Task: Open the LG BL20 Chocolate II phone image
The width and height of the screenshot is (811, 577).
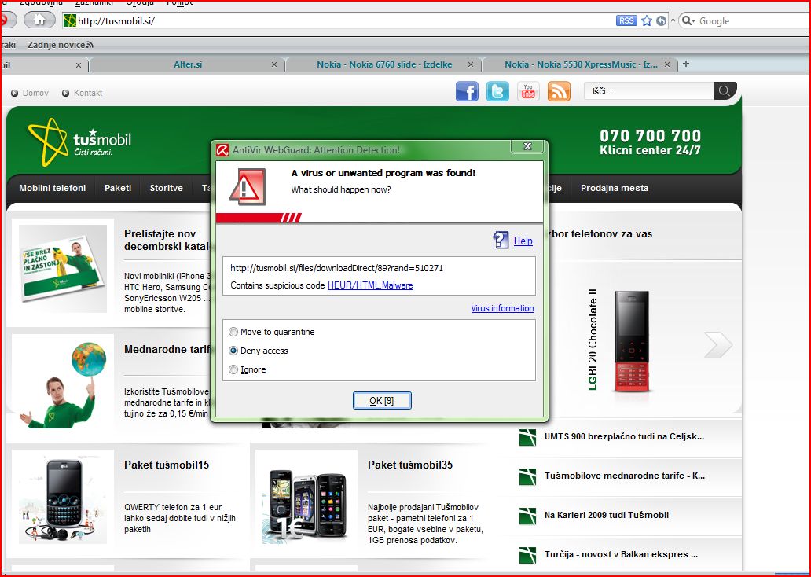Action: 632,342
